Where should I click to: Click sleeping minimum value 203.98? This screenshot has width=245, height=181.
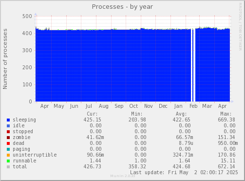pyautogui.click(x=137, y=120)
